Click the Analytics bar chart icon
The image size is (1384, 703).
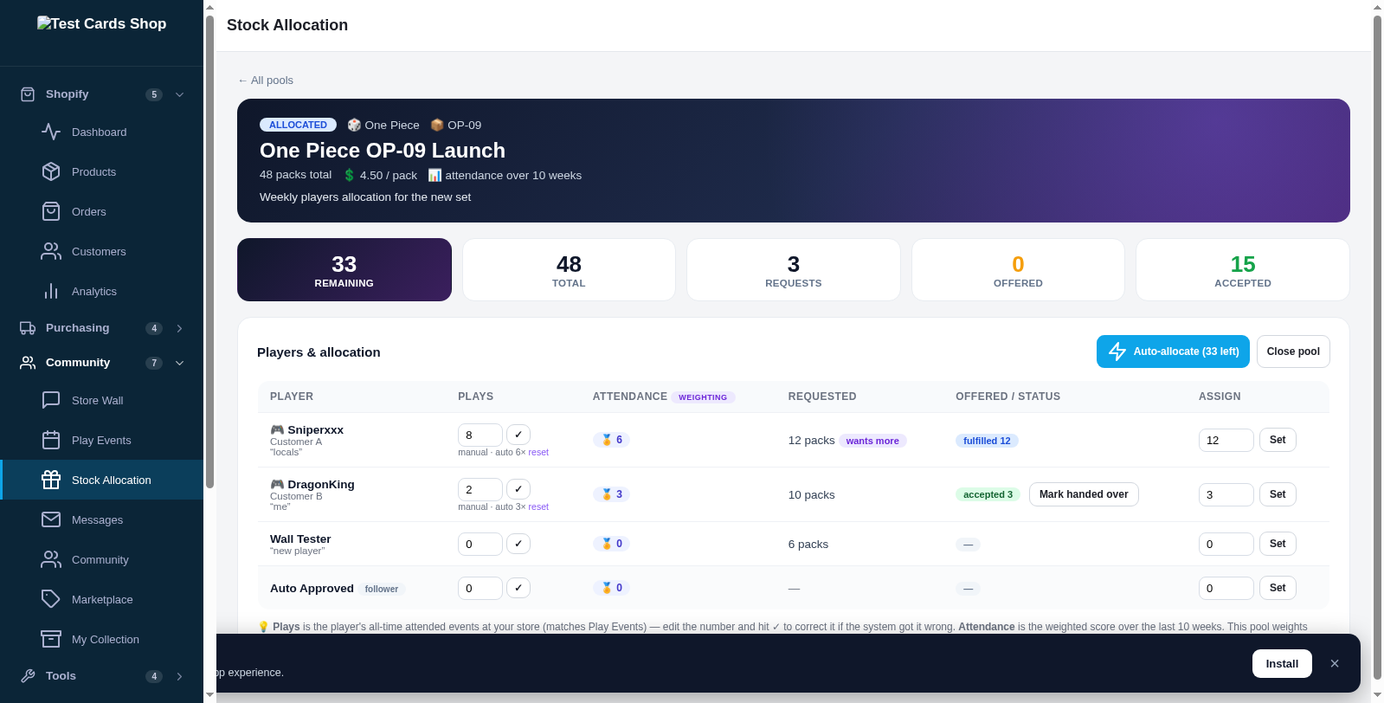pos(51,291)
